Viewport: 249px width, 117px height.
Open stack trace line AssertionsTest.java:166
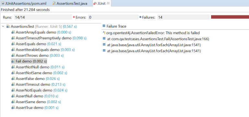[158, 39]
